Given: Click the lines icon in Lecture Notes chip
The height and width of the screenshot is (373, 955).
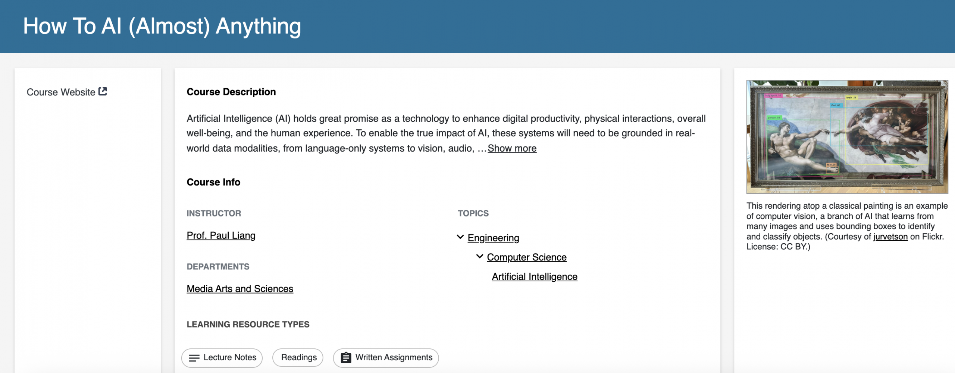Looking at the screenshot, I should click(x=194, y=358).
